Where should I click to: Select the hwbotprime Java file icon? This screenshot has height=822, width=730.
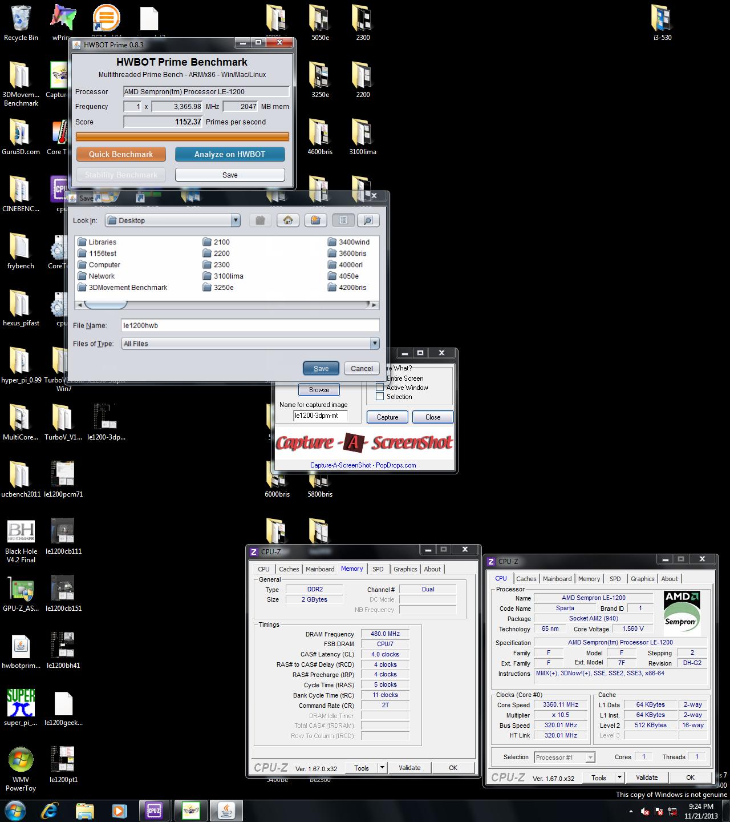coord(21,651)
